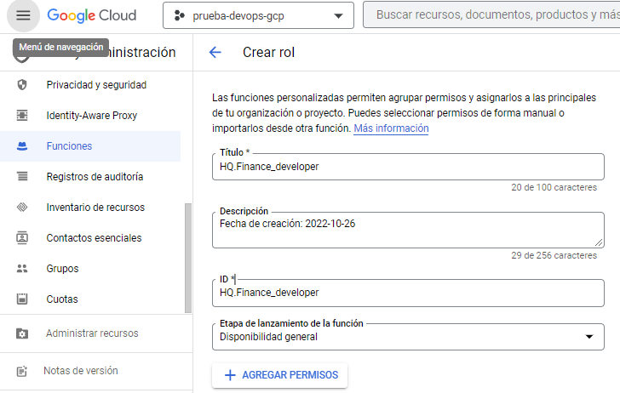The height and width of the screenshot is (393, 620).
Task: Open Administrar recursos in the sidebar
Action: [x=92, y=333]
